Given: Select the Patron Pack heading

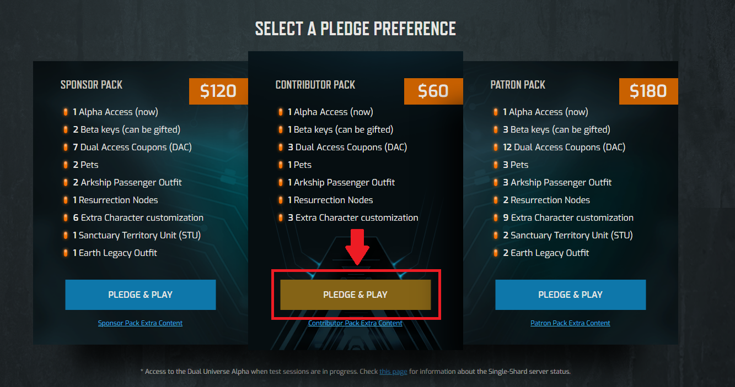Looking at the screenshot, I should [x=518, y=85].
